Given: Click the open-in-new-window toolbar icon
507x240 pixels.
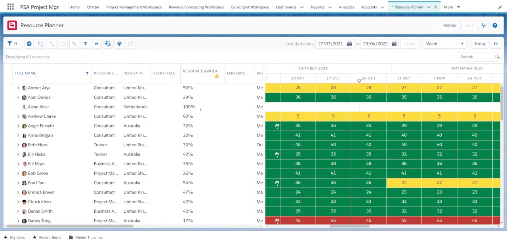Looking at the screenshot, I should coord(130,44).
